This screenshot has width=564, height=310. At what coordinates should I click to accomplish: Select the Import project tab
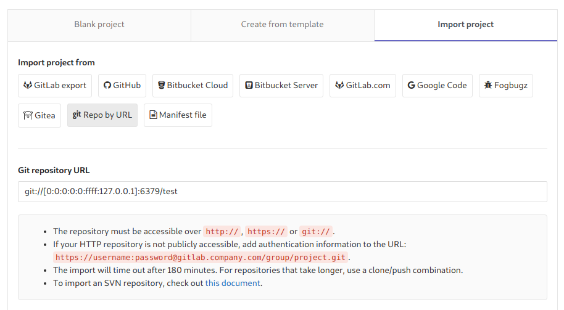click(466, 25)
